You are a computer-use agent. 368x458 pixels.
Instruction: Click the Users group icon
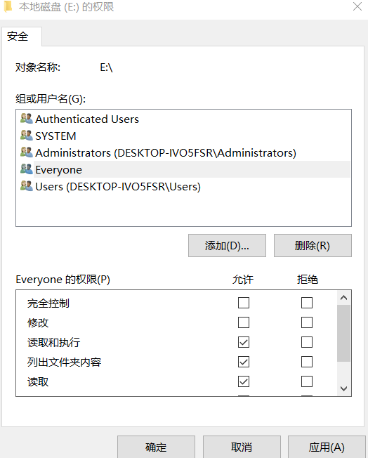coord(26,186)
